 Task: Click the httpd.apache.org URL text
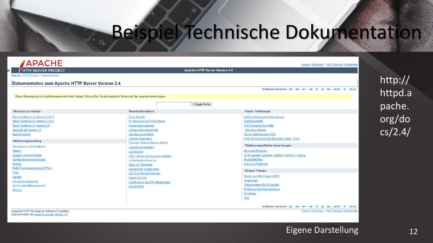tap(396, 106)
